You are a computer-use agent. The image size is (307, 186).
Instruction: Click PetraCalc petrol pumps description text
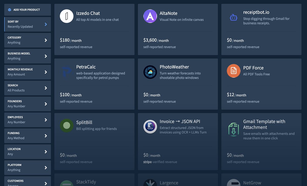[101, 75]
